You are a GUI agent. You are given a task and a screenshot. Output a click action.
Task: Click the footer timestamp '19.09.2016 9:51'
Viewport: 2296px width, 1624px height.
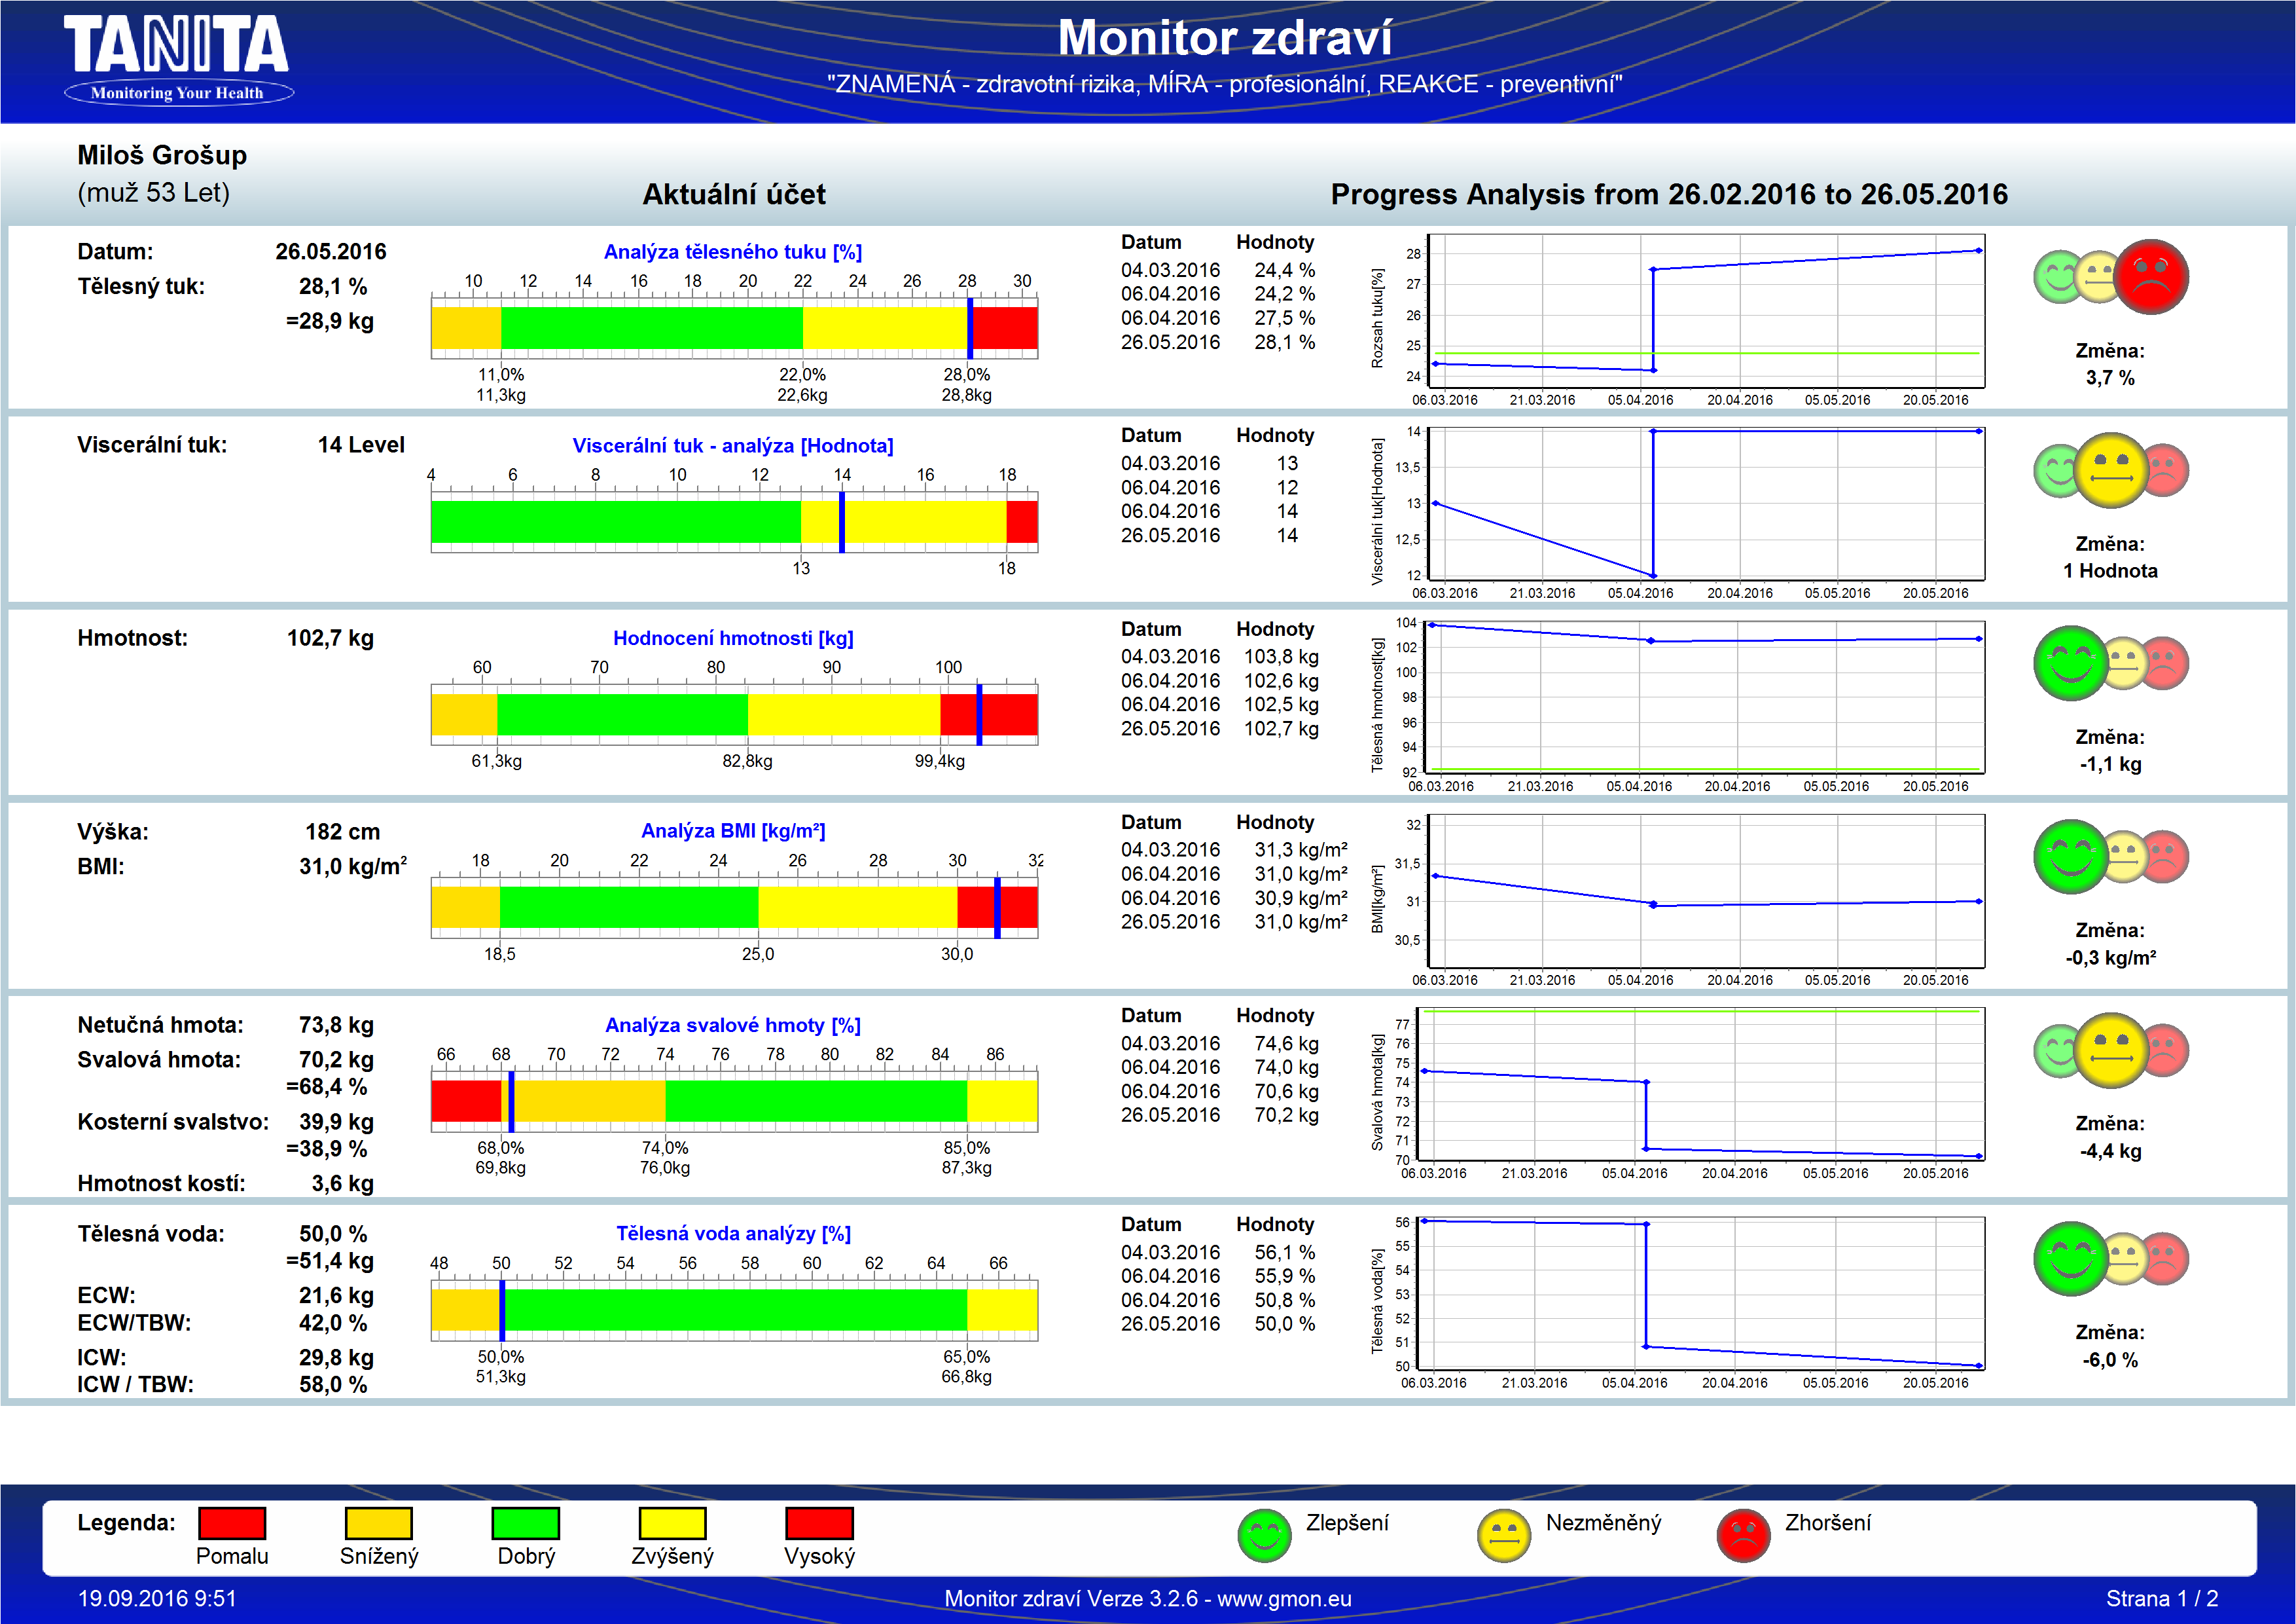157,1599
